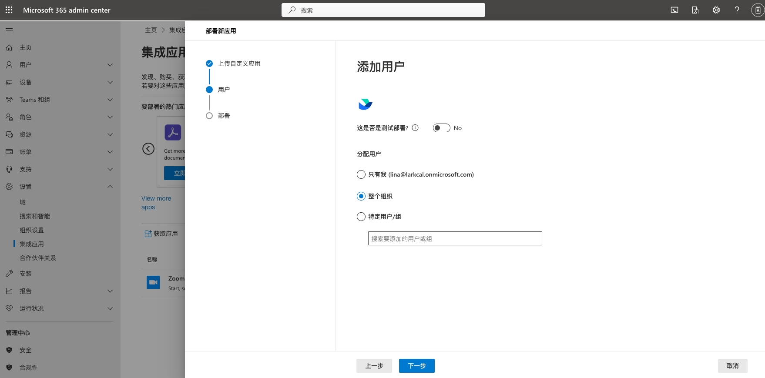Click the roles icon beside 角色
This screenshot has width=765, height=378.
pyautogui.click(x=9, y=117)
